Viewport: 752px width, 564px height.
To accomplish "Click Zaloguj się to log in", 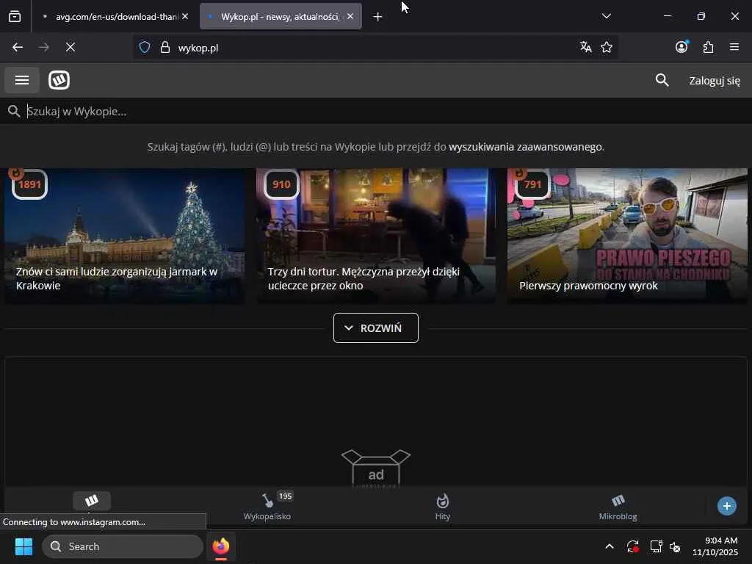I will click(714, 81).
